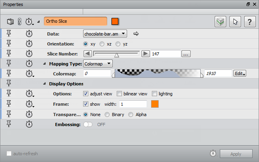Pin the Transparency row
This screenshot has height=162, width=259.
9,114
